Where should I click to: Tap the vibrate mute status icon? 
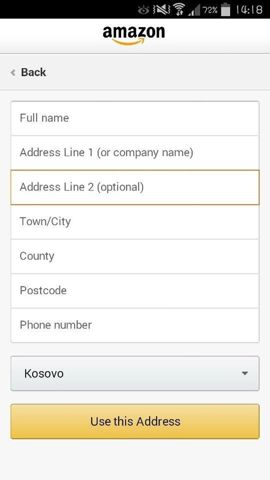[x=162, y=10]
